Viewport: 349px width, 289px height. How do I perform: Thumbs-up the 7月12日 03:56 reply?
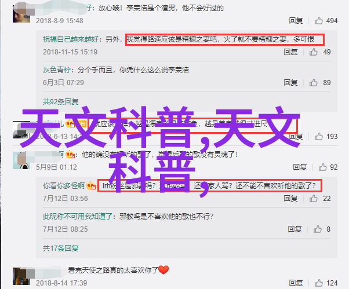tap(313, 198)
